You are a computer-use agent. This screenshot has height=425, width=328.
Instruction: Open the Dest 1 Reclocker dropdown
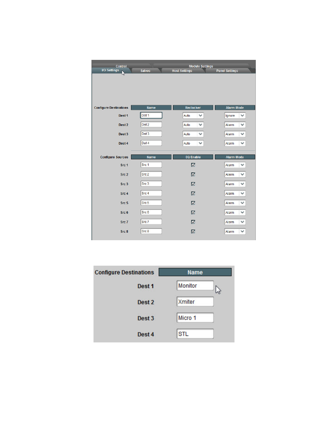(x=193, y=116)
